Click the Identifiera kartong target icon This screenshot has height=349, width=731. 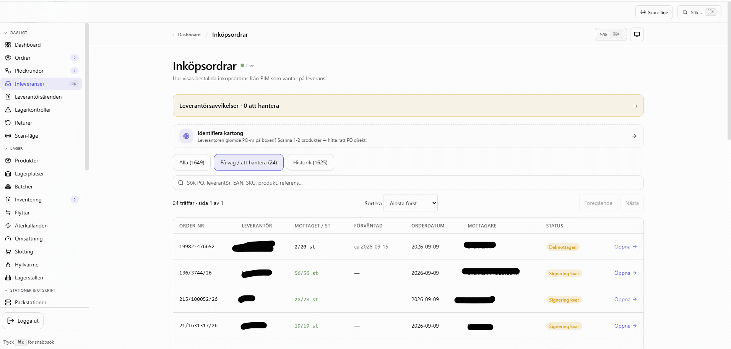coord(186,136)
